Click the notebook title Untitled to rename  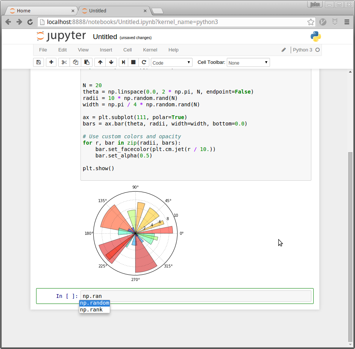point(105,37)
